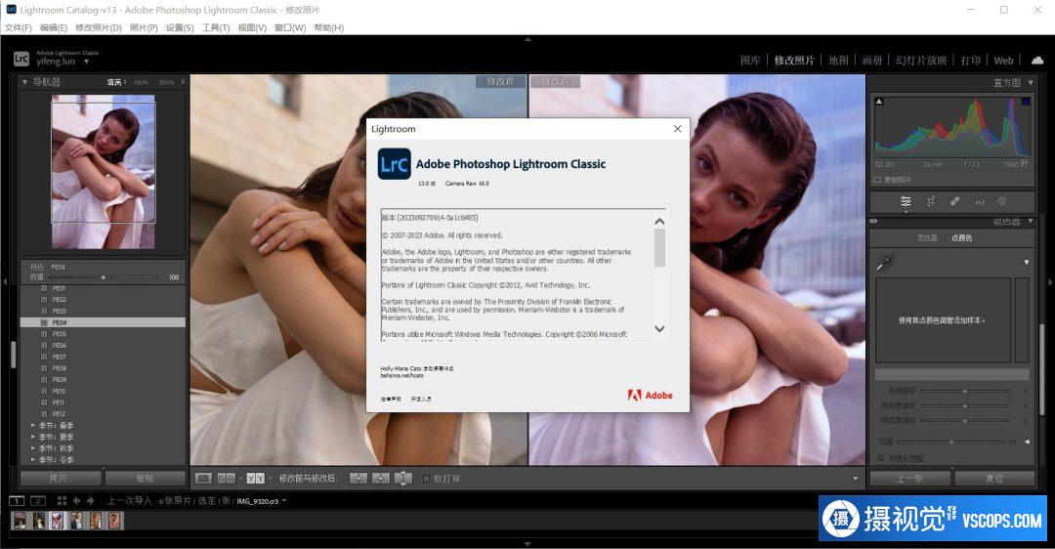Viewport: 1055px width, 549px height.
Task: Switch to the 图库 Library module
Action: 750,60
